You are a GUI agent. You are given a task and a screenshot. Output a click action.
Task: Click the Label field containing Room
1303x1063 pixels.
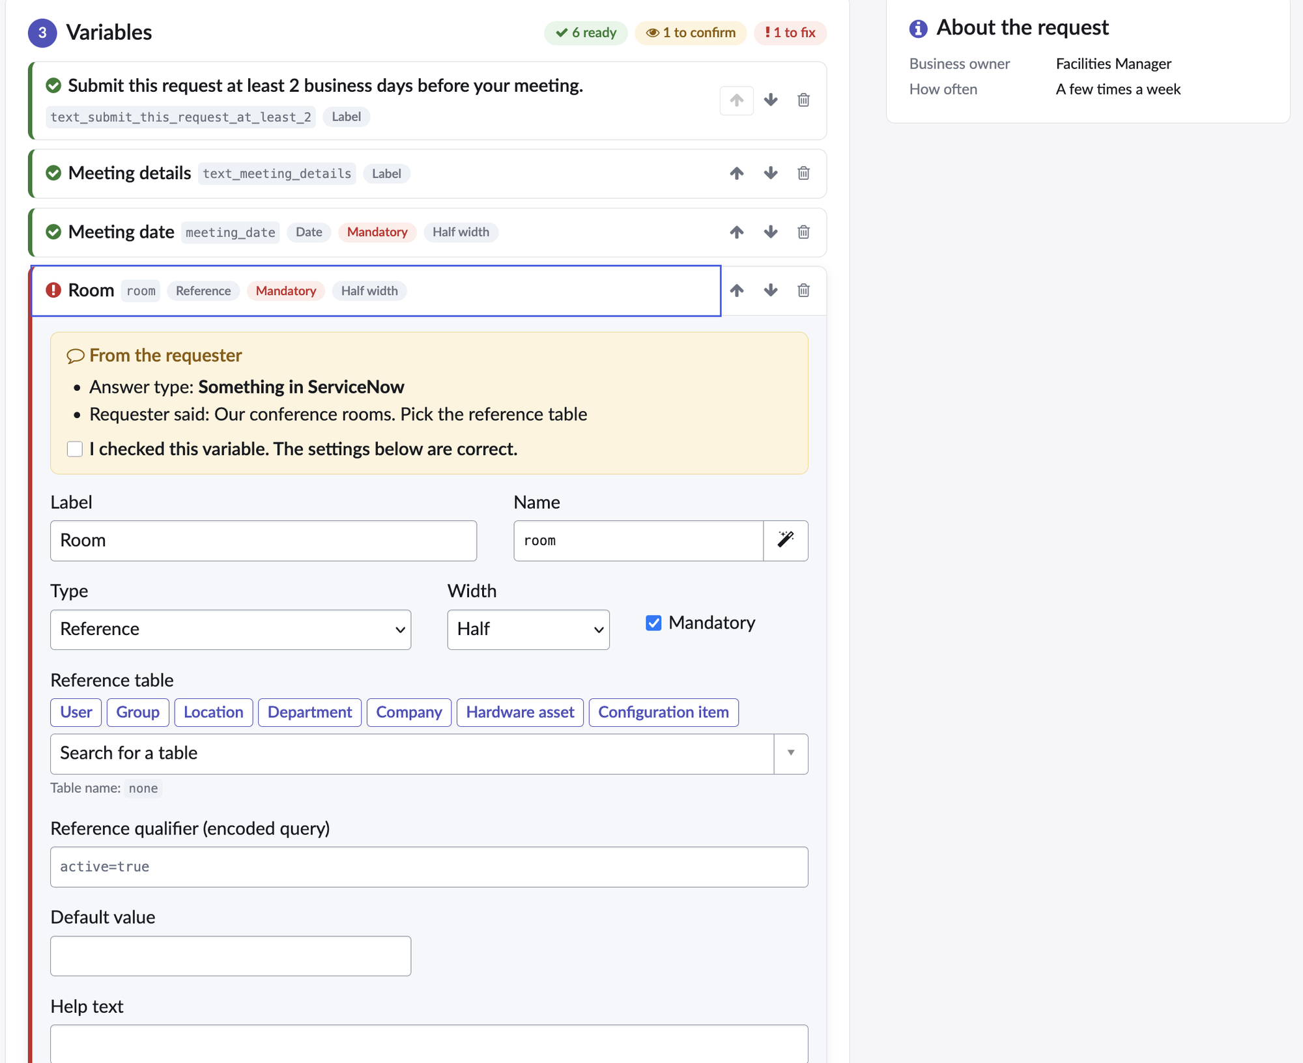263,540
